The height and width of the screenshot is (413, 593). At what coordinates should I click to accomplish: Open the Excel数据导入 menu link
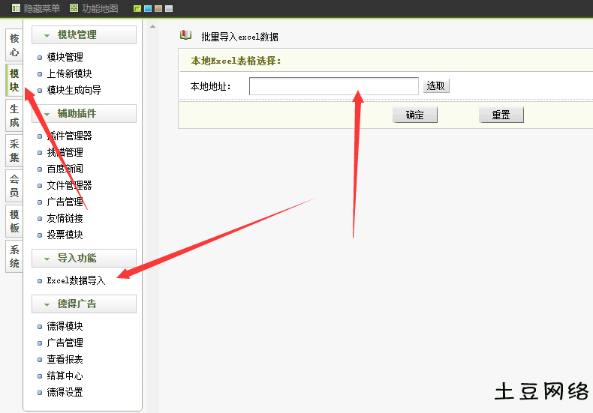[76, 281]
